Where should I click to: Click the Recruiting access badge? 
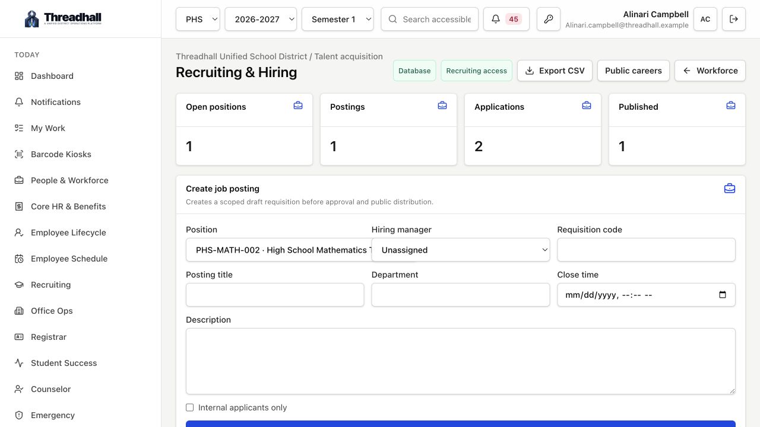[476, 71]
